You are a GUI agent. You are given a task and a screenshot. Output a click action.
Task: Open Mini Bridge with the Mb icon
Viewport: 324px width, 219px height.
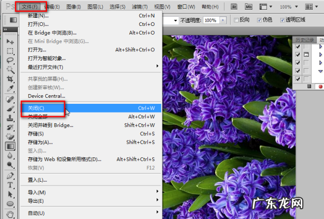(248, 7)
